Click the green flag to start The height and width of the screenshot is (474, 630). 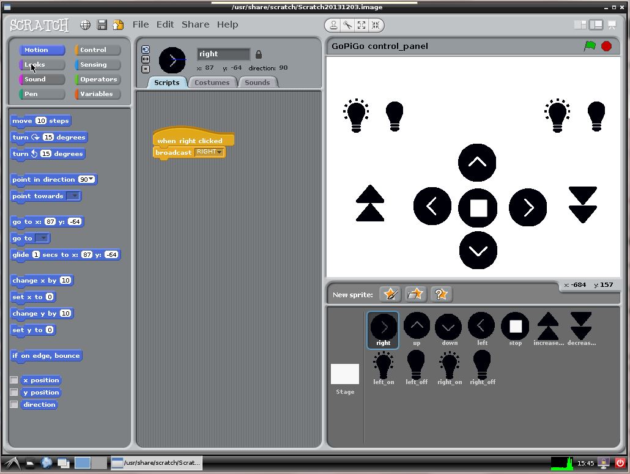tap(590, 46)
